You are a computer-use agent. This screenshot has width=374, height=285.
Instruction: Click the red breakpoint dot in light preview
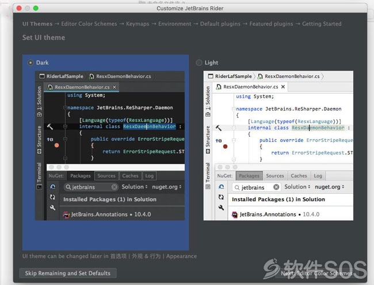(x=225, y=147)
